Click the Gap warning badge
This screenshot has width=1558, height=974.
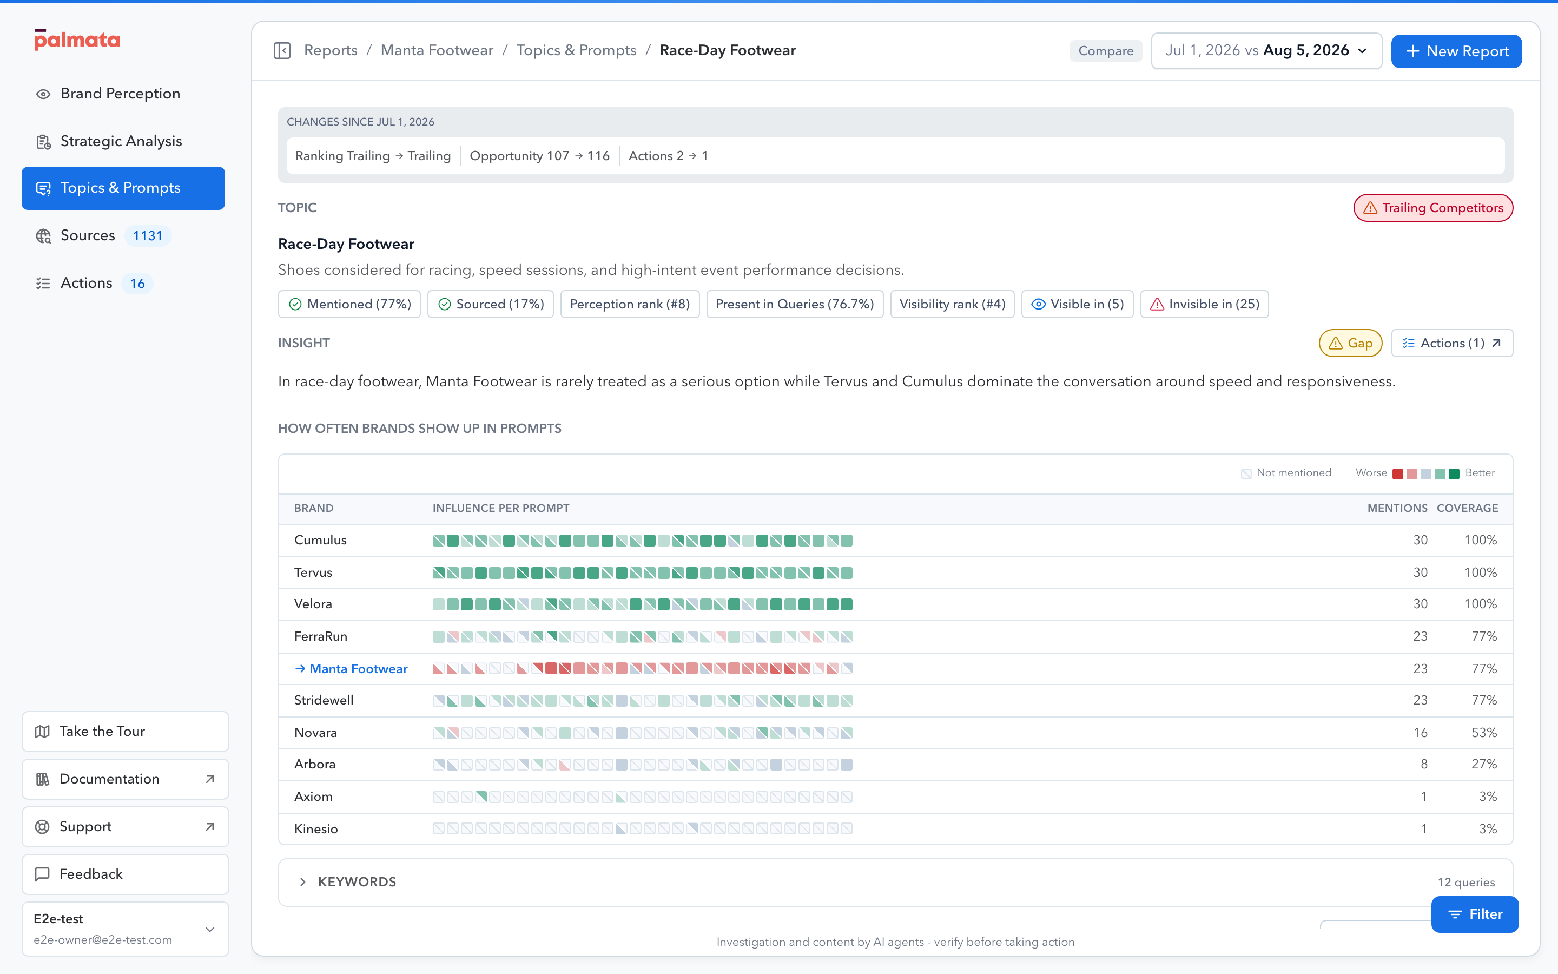click(1350, 344)
